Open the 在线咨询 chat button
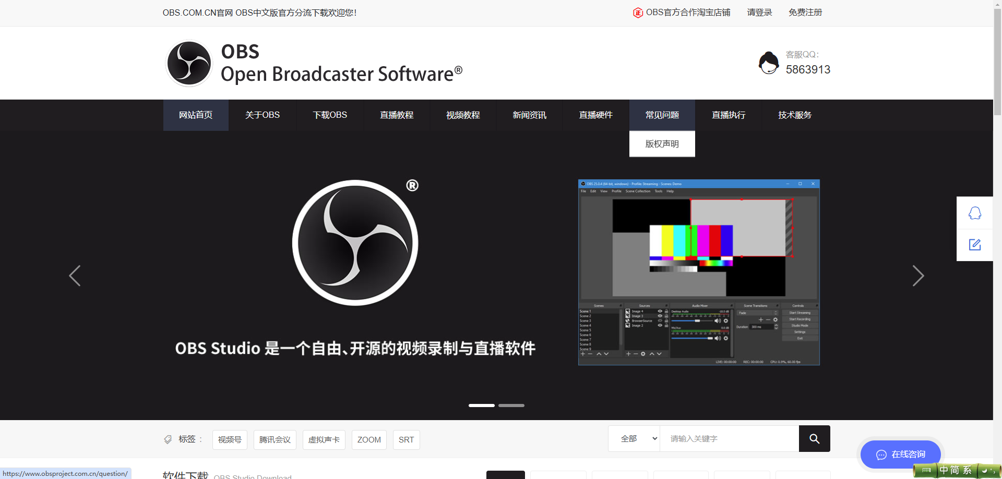The height and width of the screenshot is (479, 1002). pos(901,455)
